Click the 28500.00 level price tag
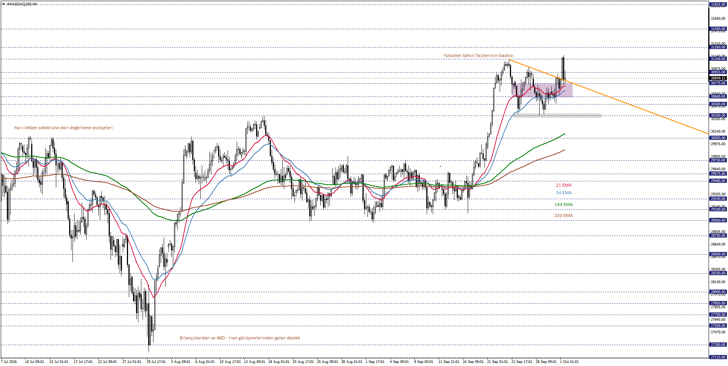This screenshot has width=728, height=366. pyautogui.click(x=718, y=254)
